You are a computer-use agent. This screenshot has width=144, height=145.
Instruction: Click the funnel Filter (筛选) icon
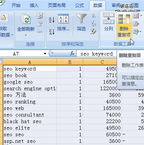81,22
